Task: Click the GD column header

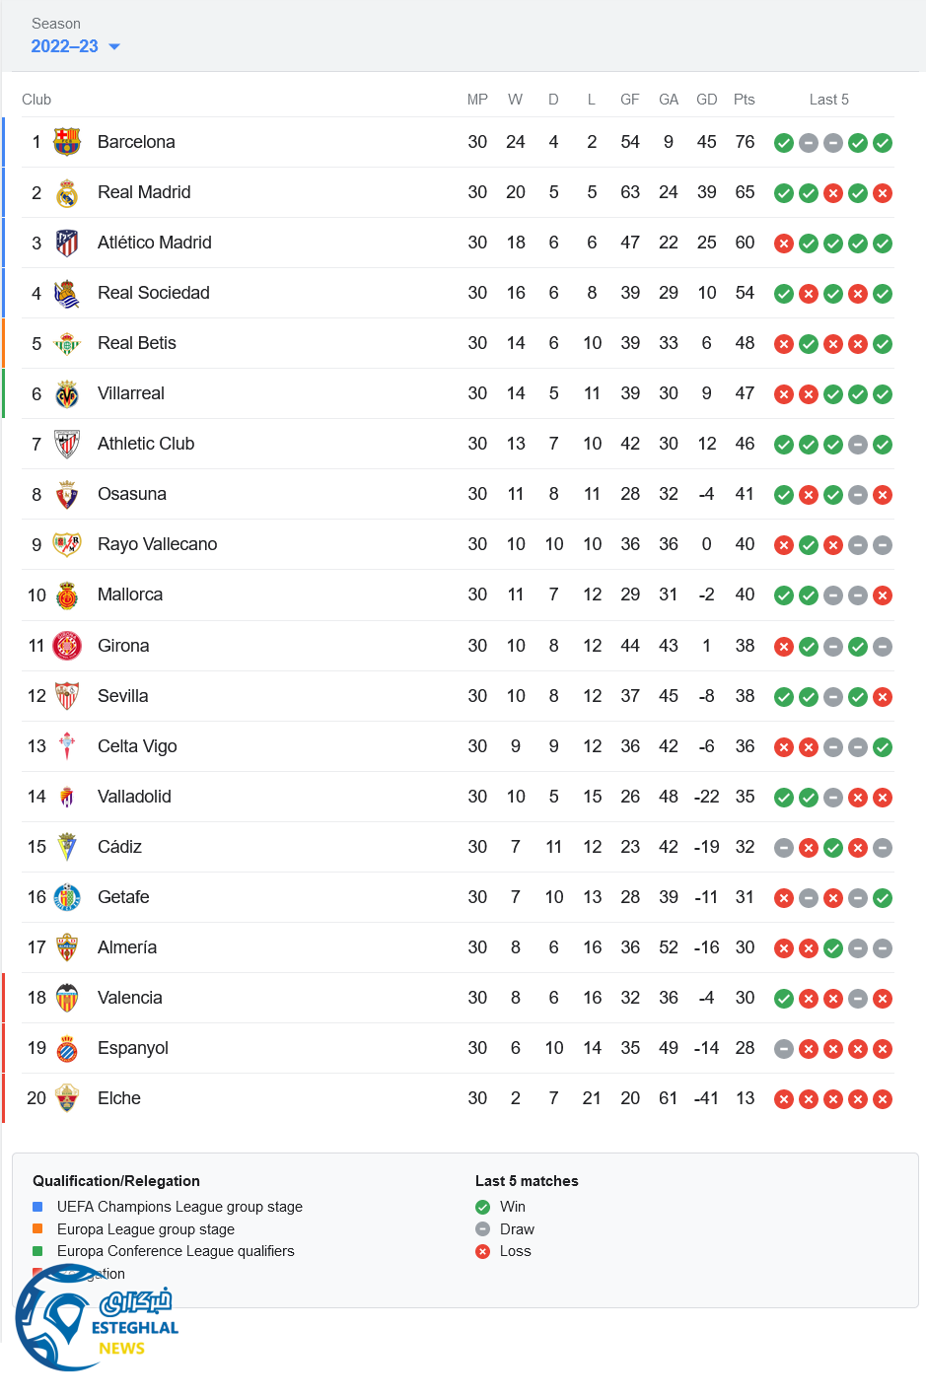Action: pyautogui.click(x=706, y=100)
